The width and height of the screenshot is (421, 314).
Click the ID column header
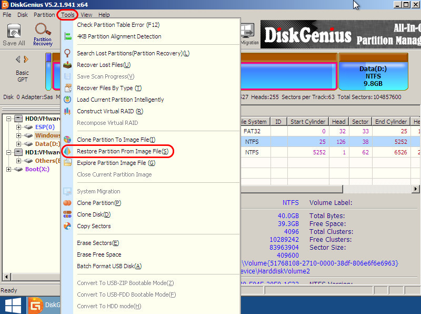click(x=278, y=122)
